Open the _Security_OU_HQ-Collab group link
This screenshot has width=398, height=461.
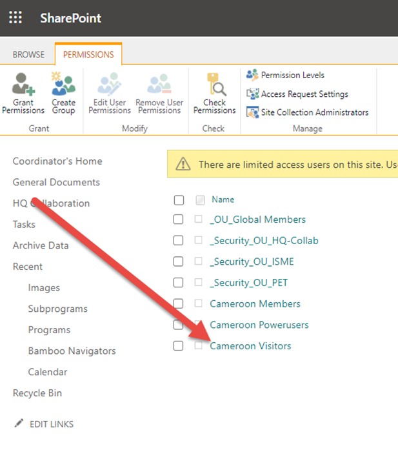[264, 241]
